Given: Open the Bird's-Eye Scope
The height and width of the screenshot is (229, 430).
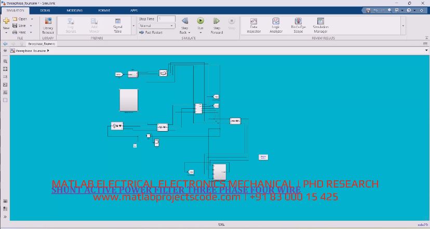Looking at the screenshot, I should point(298,24).
